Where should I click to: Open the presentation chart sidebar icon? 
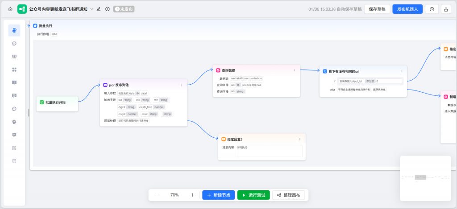click(x=14, y=135)
